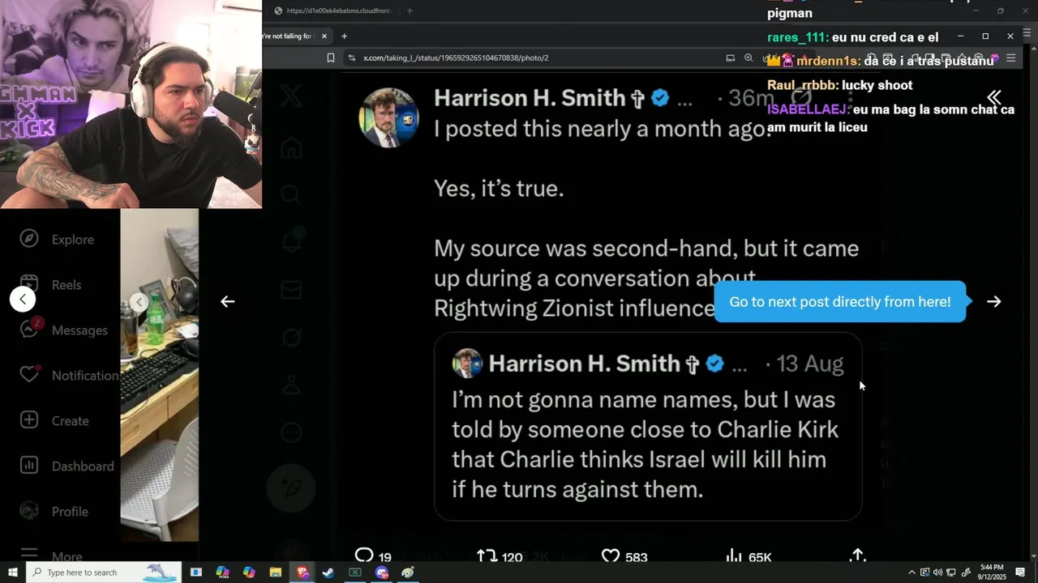Open the Xbox app on the taskbar
The width and height of the screenshot is (1038, 583).
pyautogui.click(x=355, y=572)
